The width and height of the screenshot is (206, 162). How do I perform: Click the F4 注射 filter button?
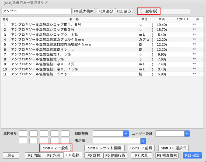72,155
